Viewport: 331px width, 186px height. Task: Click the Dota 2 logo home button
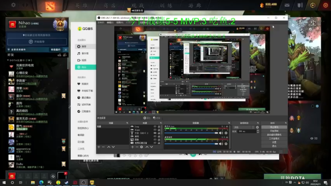50,6
